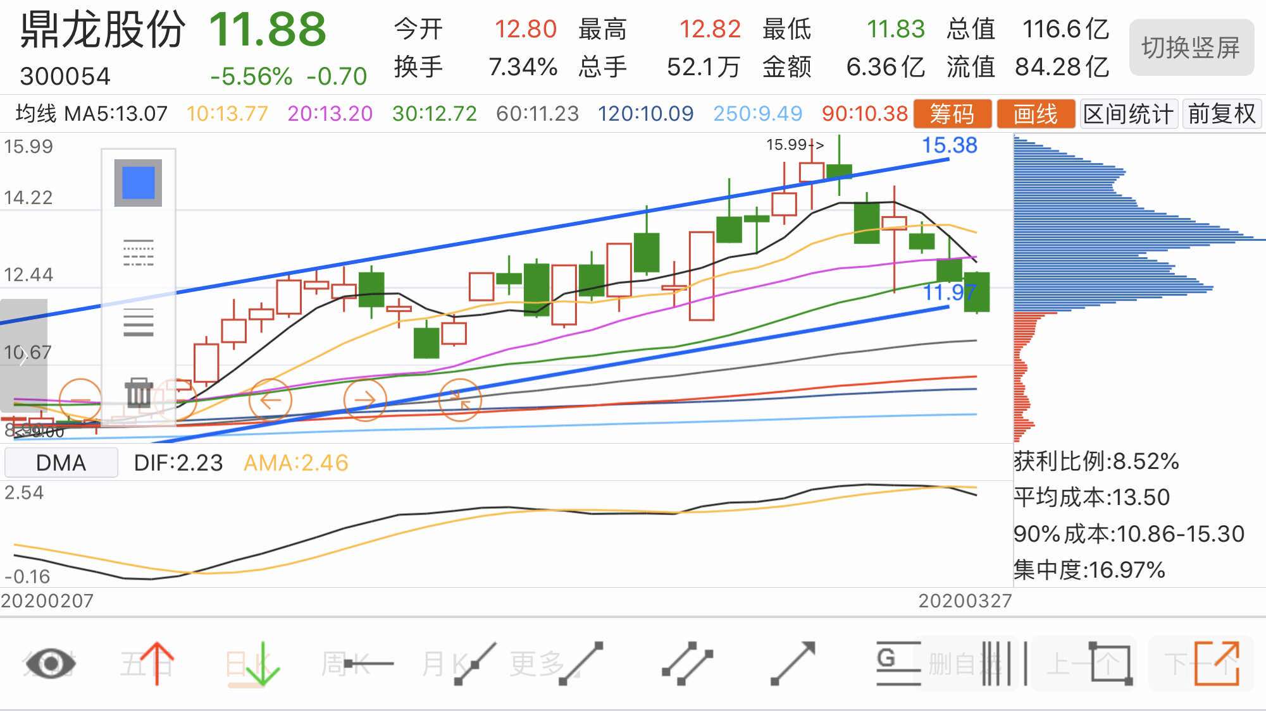Viewport: 1266px width, 711px height.
Task: Tap the 平均成本:13.50 statistic
Action: coord(1092,497)
